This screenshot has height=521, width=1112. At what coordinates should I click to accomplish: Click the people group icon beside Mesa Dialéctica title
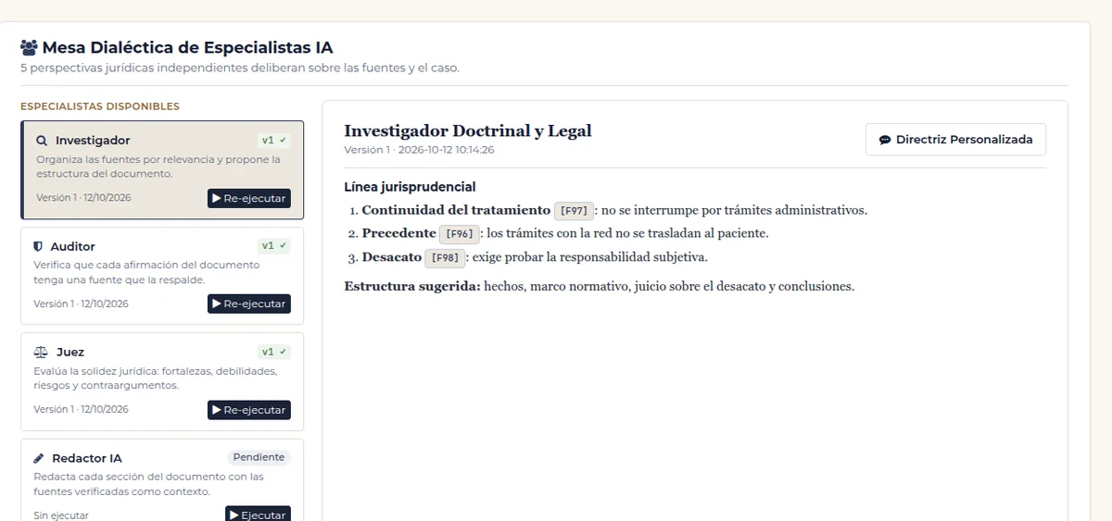click(x=29, y=47)
